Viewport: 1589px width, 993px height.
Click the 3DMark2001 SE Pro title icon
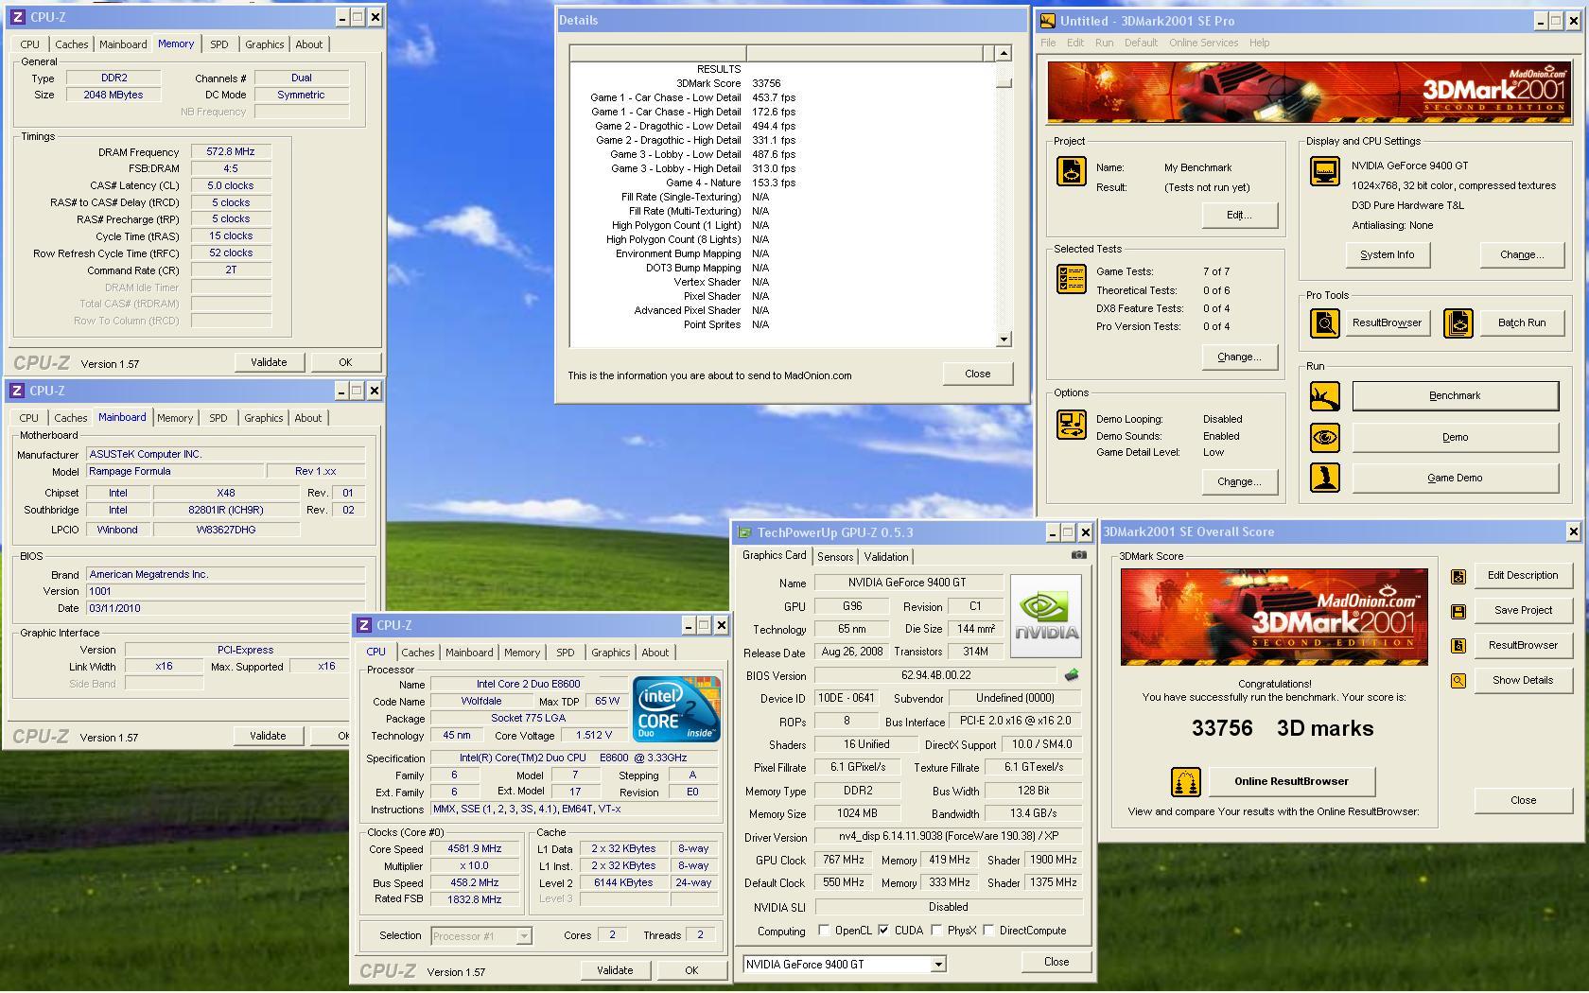coord(1047,21)
